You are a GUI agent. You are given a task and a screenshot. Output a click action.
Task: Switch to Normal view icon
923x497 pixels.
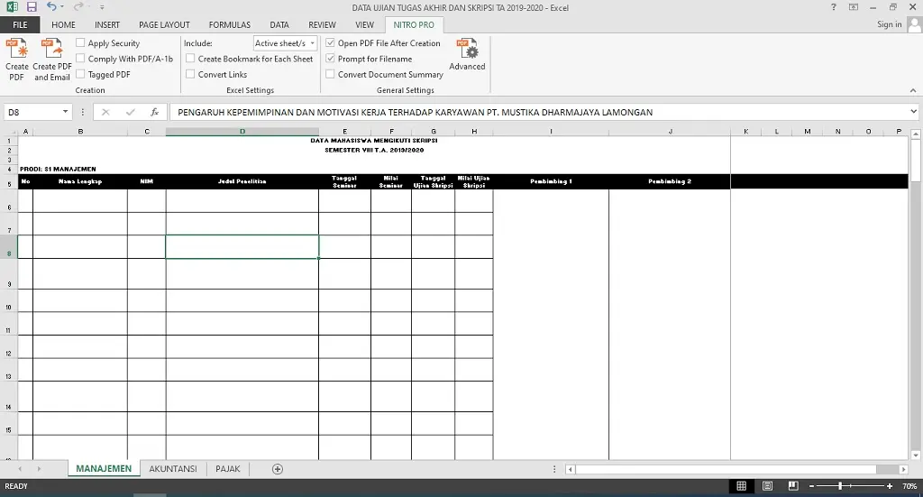pos(742,486)
